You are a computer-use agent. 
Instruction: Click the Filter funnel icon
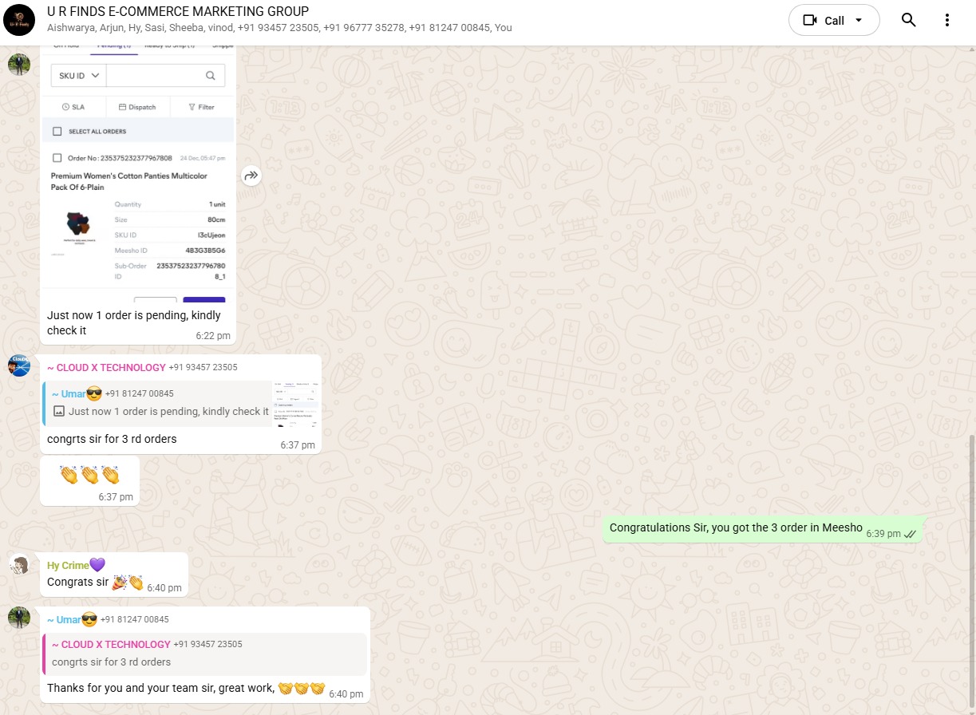click(192, 106)
